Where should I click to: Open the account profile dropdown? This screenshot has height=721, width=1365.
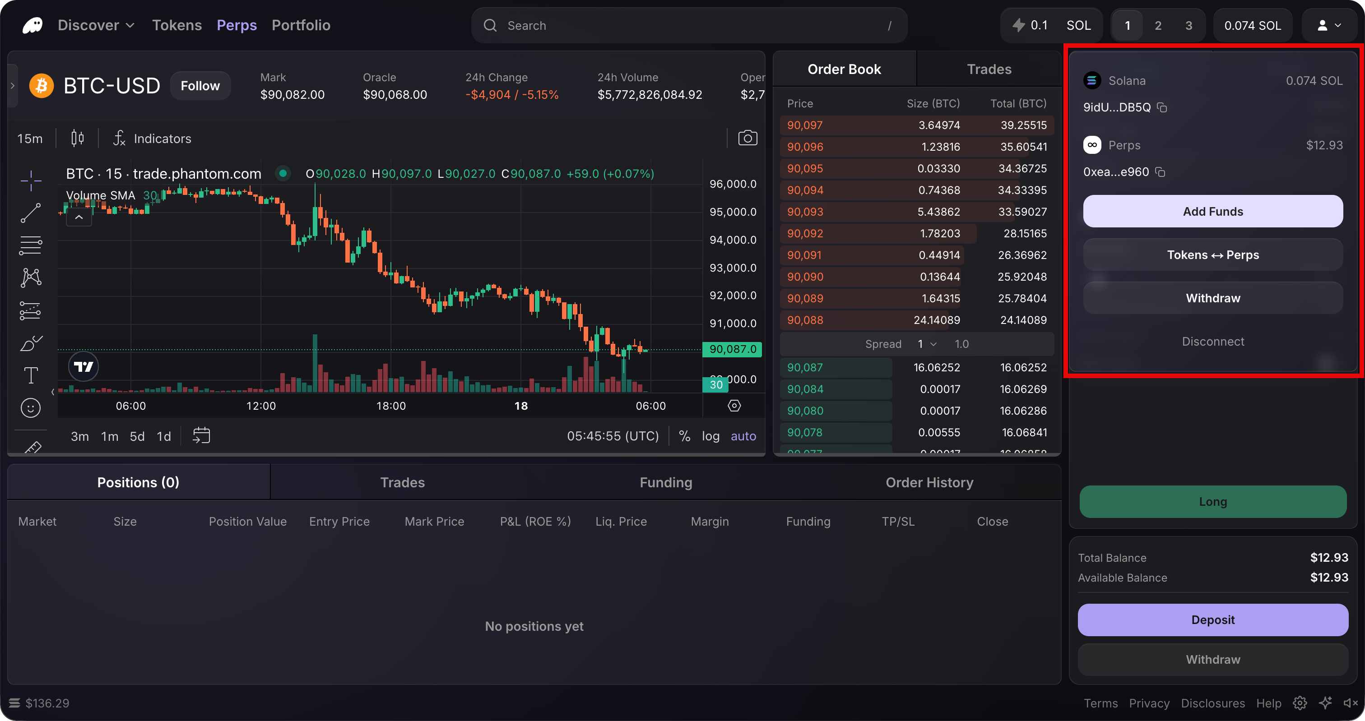tap(1328, 25)
